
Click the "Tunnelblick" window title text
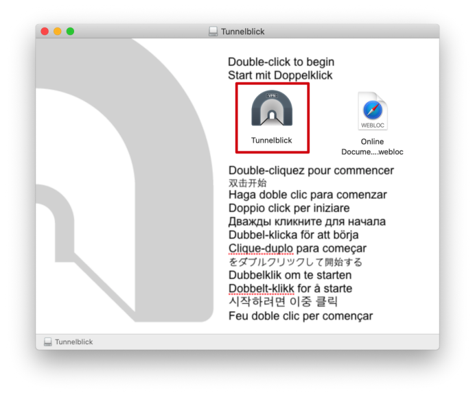[x=242, y=32]
